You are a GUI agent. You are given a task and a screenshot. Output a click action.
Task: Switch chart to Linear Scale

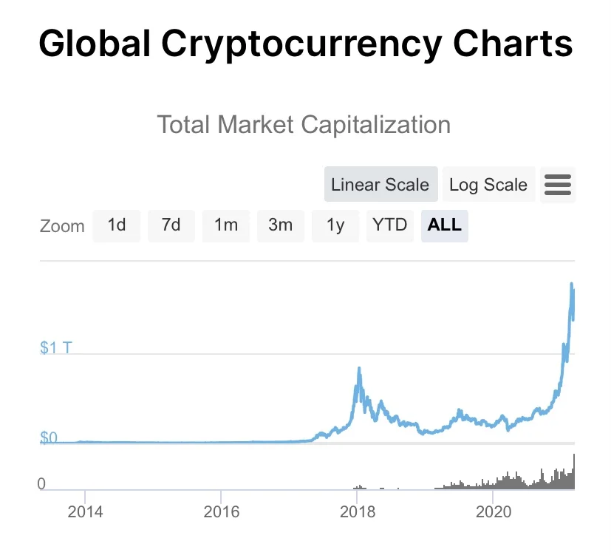tap(380, 184)
